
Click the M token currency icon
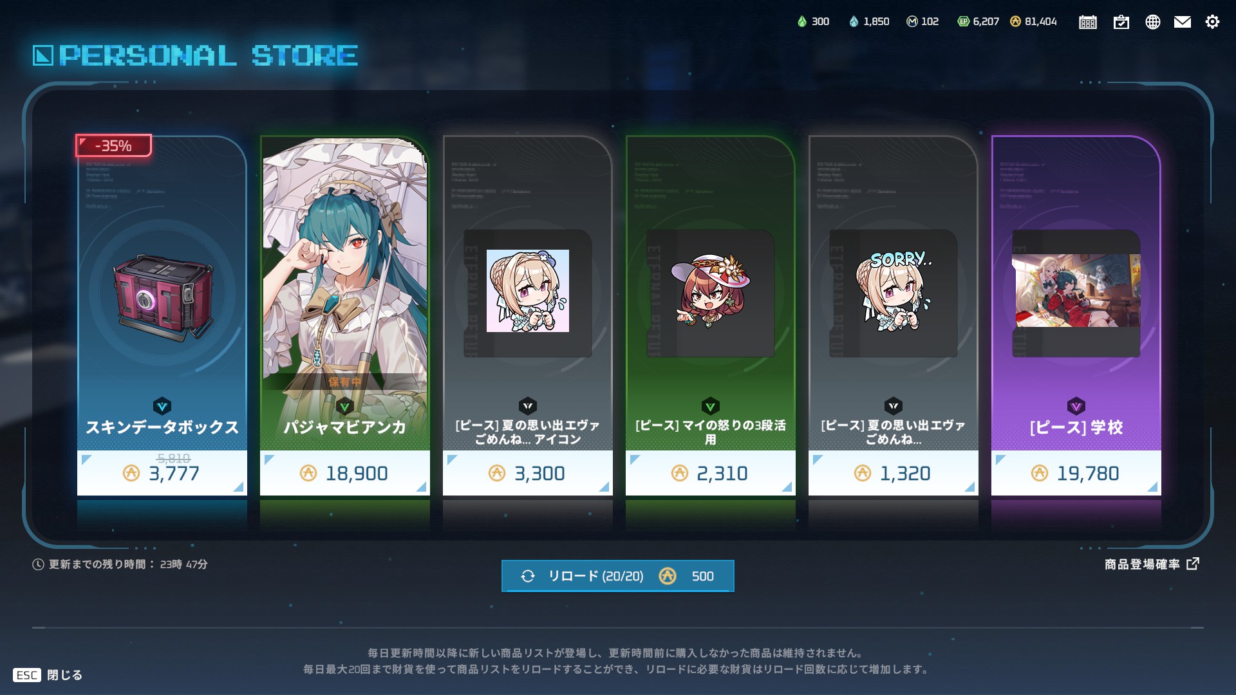[912, 21]
